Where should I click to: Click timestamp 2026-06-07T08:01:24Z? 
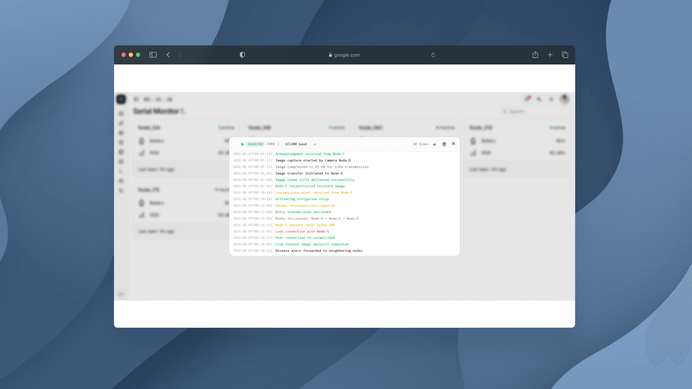click(253, 154)
